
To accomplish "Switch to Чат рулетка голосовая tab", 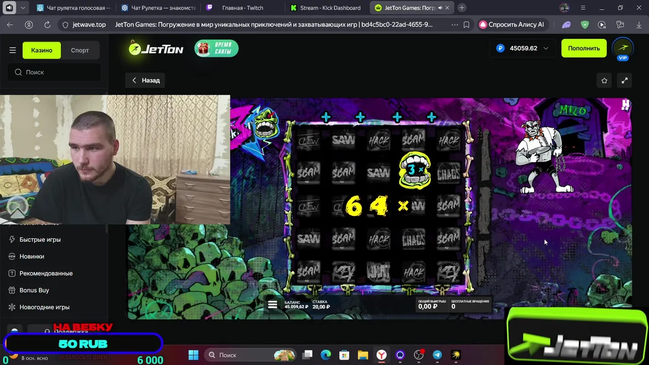I will pos(74,8).
